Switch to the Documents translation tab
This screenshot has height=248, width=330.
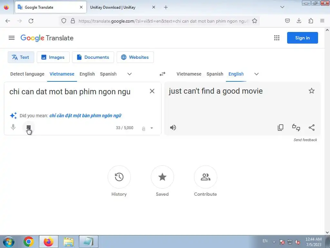tap(93, 57)
